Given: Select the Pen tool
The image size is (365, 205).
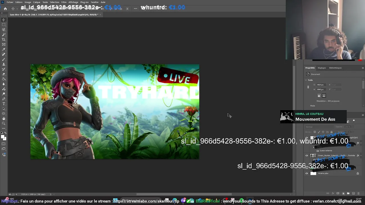Looking at the screenshot, I should 4,99.
